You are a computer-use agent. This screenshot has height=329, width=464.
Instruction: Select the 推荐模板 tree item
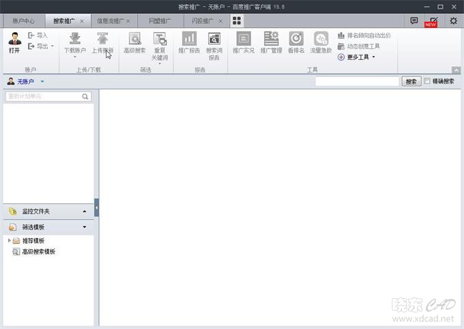[29, 241]
